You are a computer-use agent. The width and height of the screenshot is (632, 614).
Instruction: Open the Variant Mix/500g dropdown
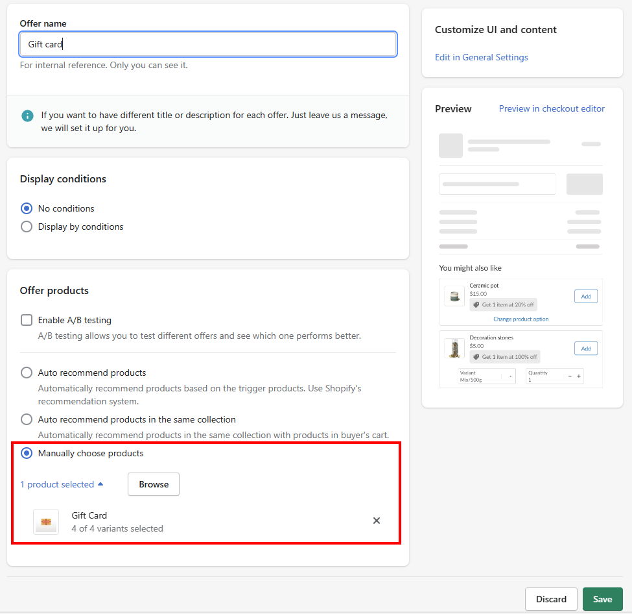[487, 376]
